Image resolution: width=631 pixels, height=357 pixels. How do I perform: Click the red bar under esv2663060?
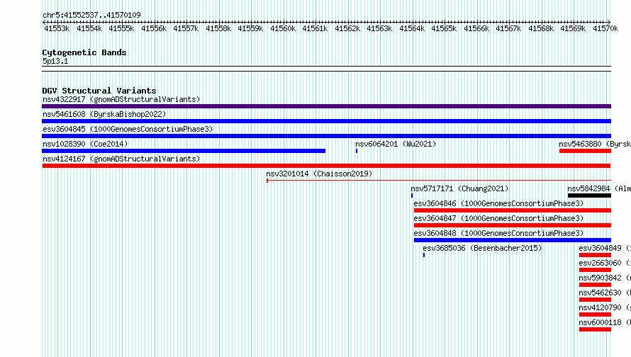595,270
